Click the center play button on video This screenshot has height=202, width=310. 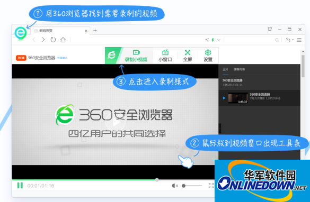click(116, 123)
